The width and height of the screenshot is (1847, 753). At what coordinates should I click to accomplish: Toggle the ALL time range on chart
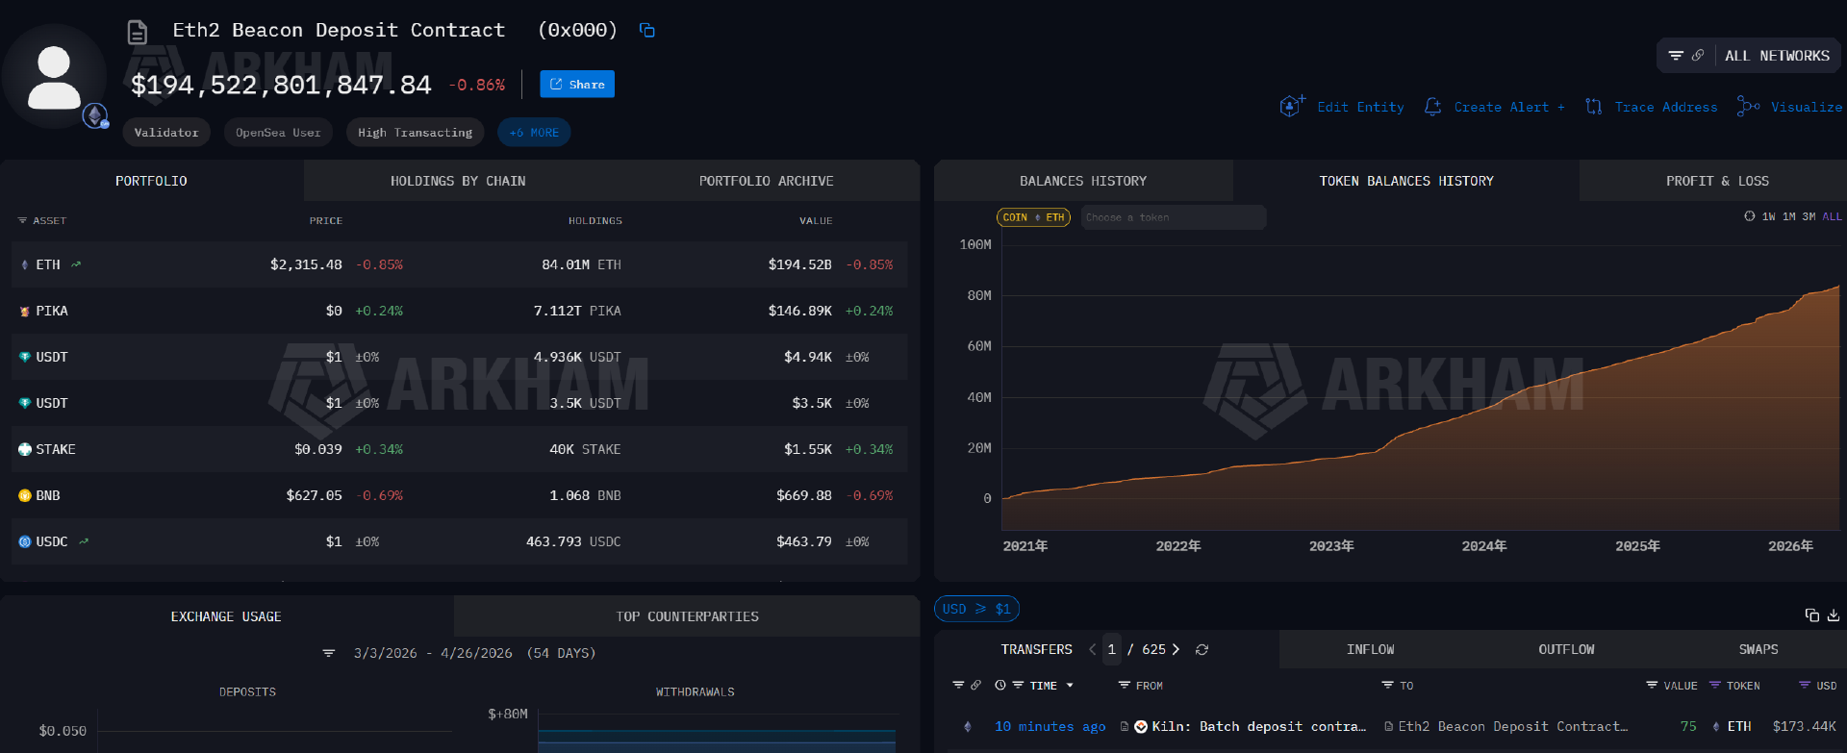pyautogui.click(x=1832, y=217)
